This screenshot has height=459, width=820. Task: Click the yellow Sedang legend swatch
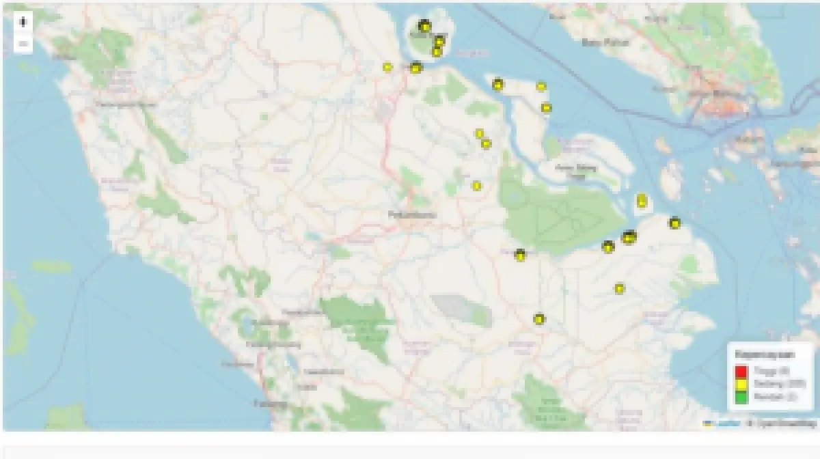pyautogui.click(x=741, y=384)
